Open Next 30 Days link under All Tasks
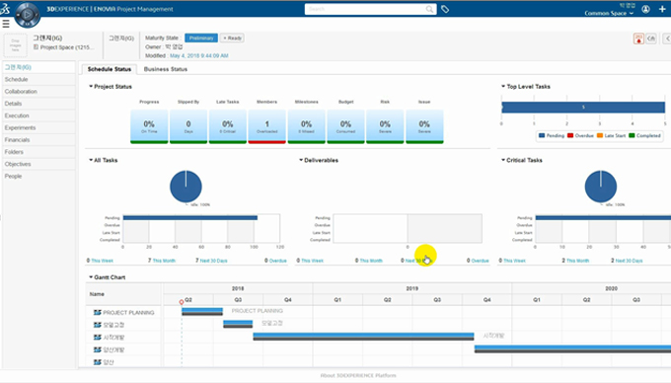671x383 pixels. [213, 261]
